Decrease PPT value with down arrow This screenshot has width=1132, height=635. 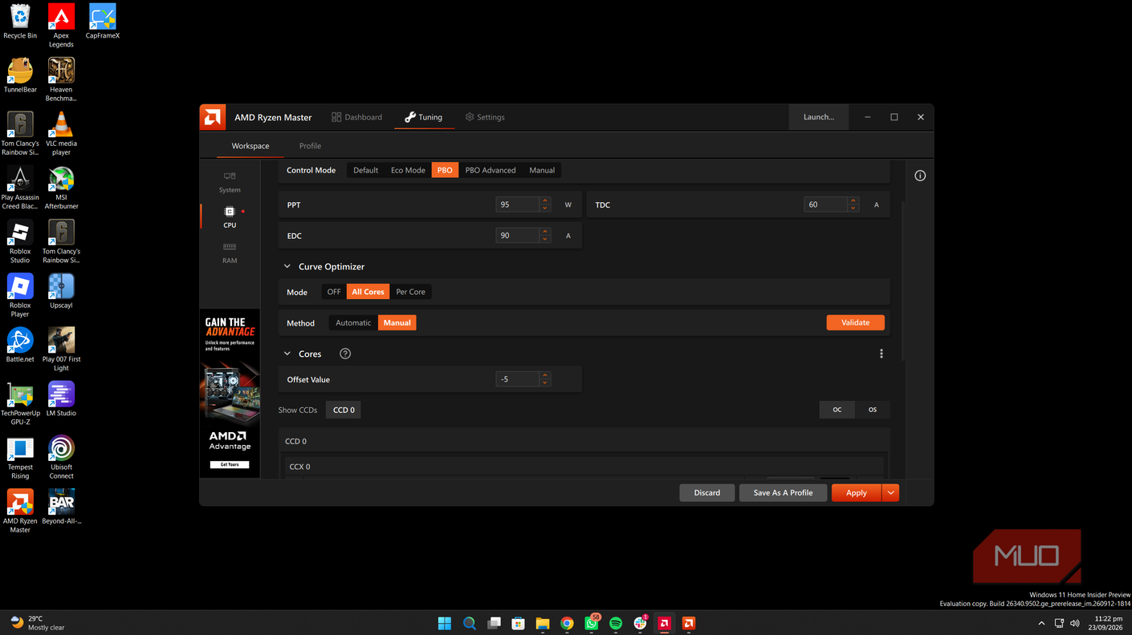[x=545, y=208]
